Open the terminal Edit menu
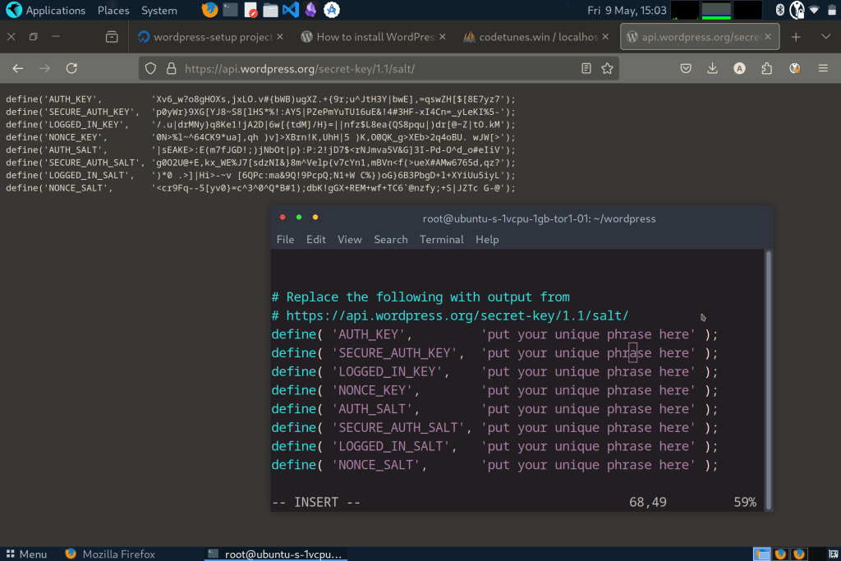This screenshot has height=561, width=841. click(316, 239)
